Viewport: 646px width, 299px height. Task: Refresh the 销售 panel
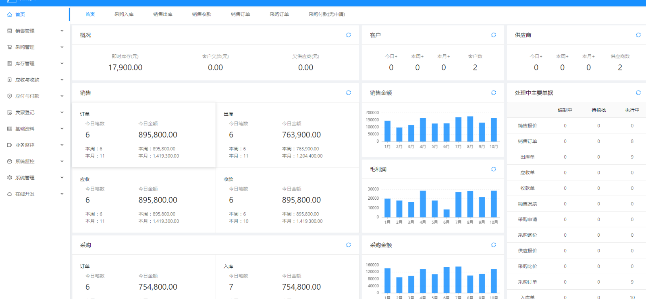click(x=349, y=93)
